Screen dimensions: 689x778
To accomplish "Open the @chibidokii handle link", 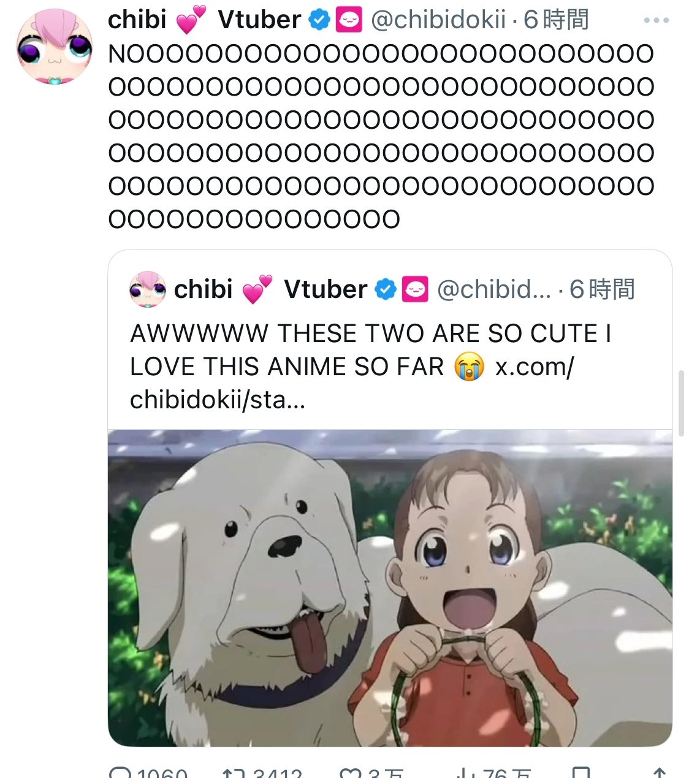I will click(438, 20).
